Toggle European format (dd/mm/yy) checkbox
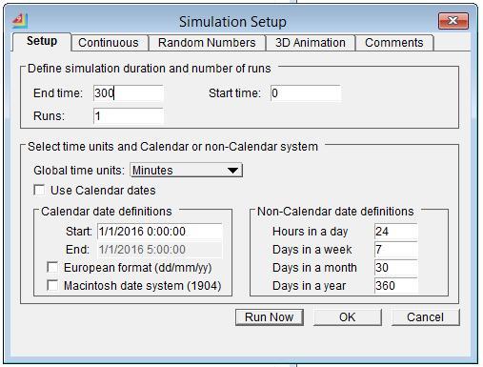The height and width of the screenshot is (367, 483). [52, 267]
